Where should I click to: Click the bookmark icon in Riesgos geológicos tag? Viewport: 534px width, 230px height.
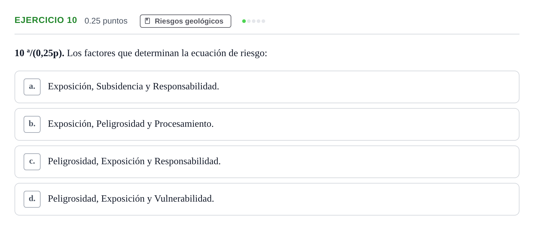click(147, 21)
